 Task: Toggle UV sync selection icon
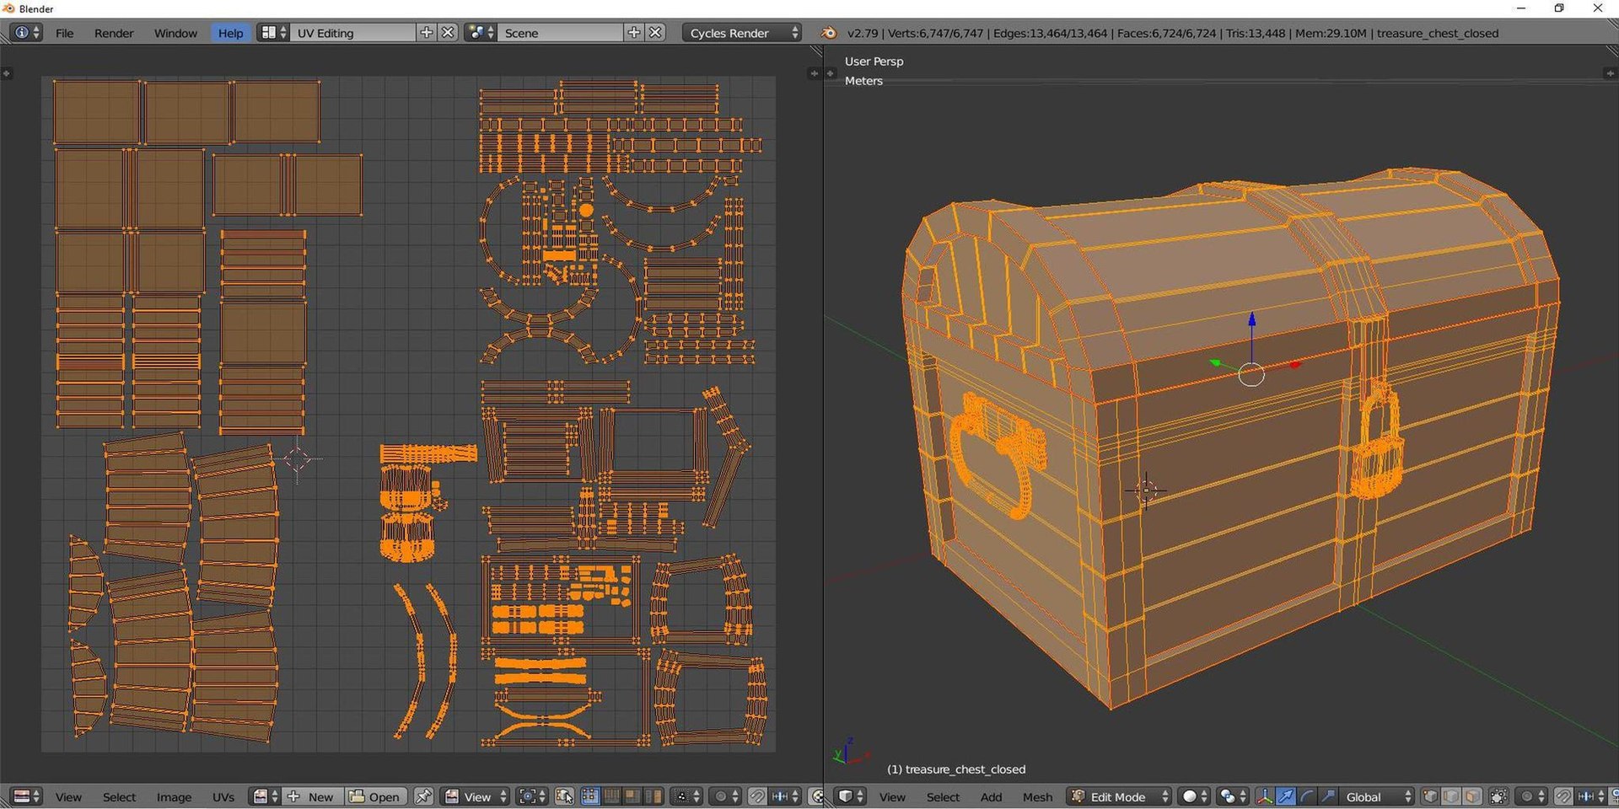[564, 796]
